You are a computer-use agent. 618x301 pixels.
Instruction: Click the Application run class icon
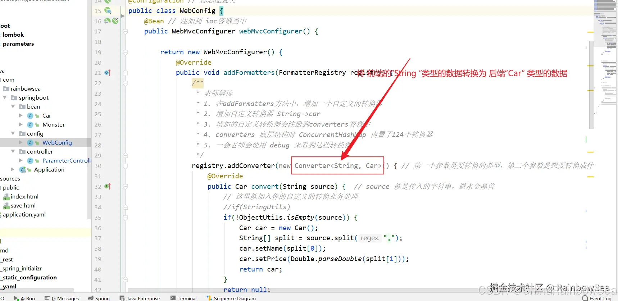click(x=23, y=170)
